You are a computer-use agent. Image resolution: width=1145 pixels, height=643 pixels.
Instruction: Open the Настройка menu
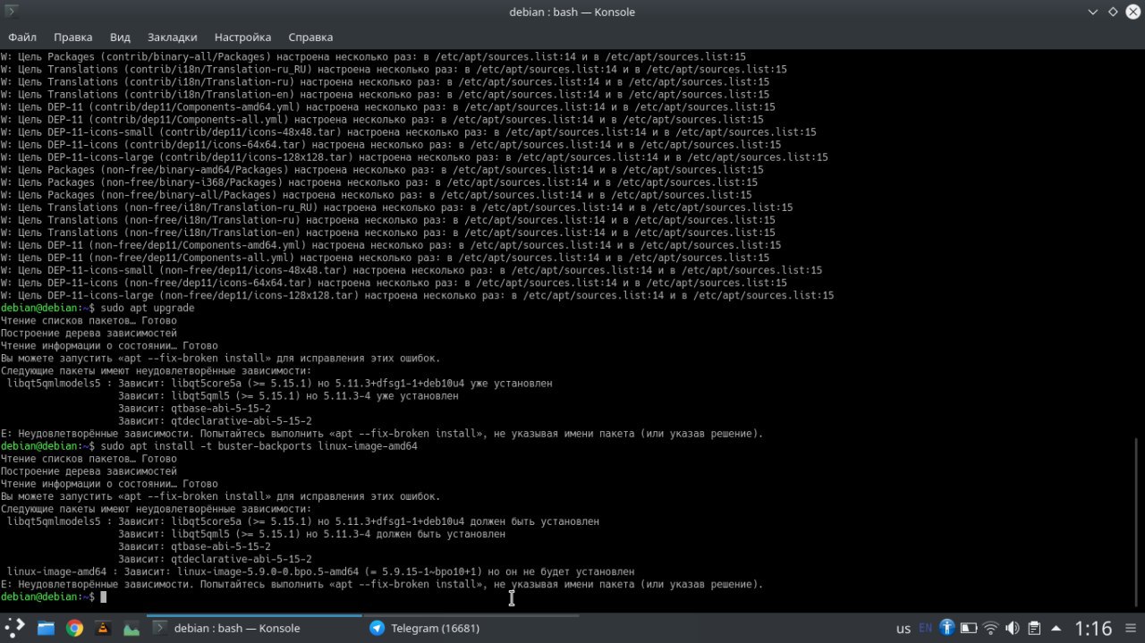[x=242, y=37]
